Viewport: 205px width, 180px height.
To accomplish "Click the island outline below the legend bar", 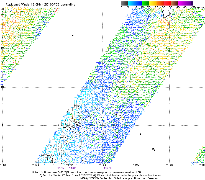I will click(166, 14).
